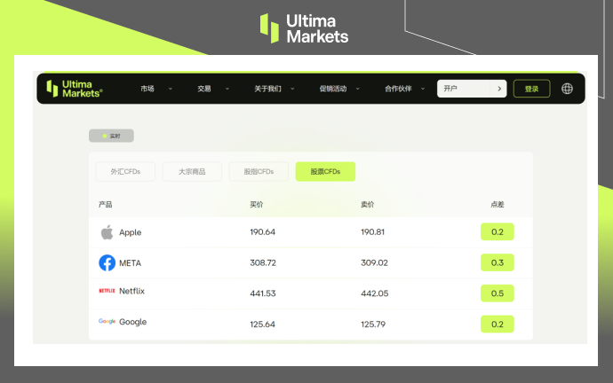Click Netflix buy price 441.53
This screenshot has height=383, width=613.
263,293
